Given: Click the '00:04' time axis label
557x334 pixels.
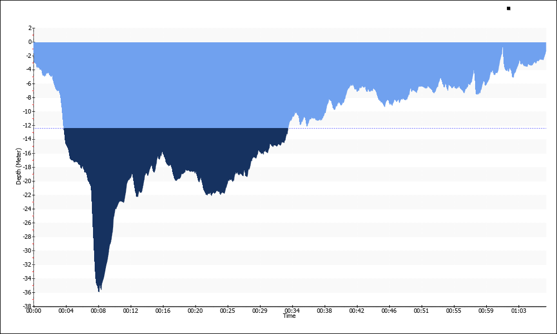Looking at the screenshot, I should click(66, 311).
